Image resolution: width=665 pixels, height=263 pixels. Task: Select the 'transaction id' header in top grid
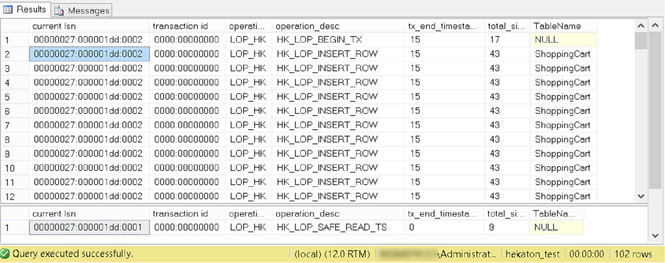(x=187, y=26)
